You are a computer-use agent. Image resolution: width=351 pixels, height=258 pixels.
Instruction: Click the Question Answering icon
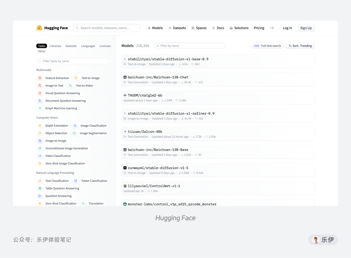tap(40, 196)
